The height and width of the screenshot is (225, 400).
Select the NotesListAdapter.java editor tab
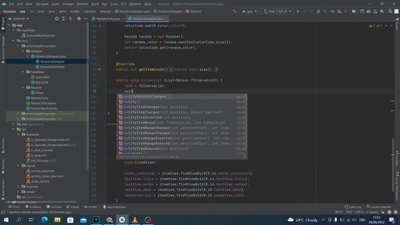pos(147,19)
